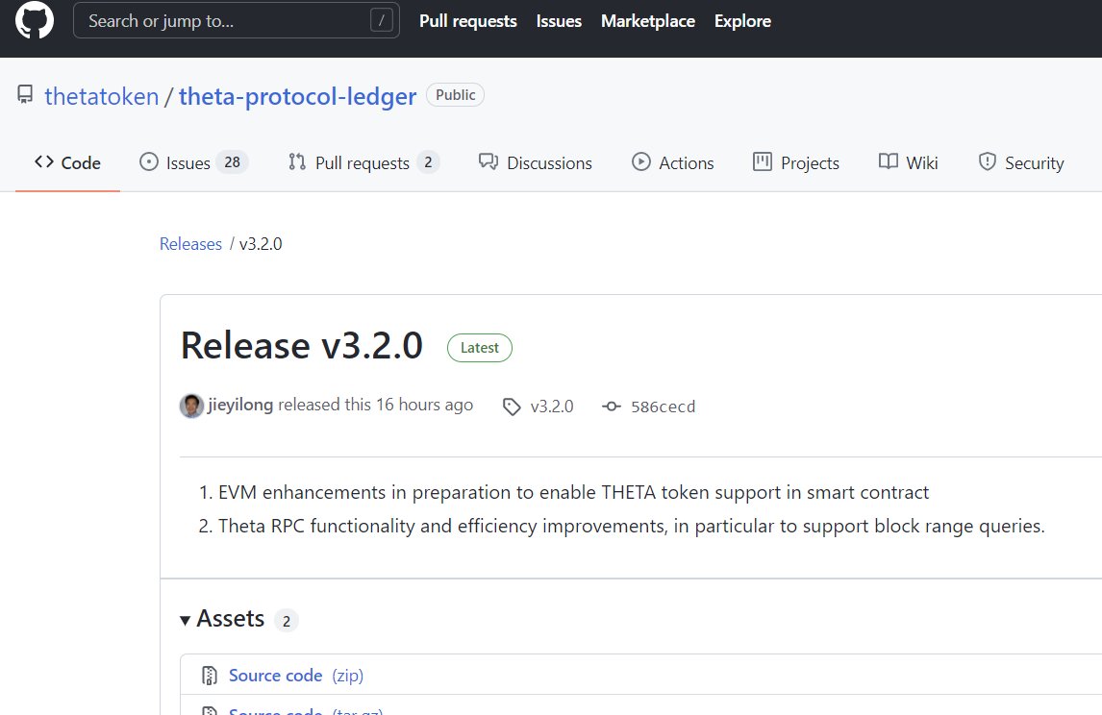Click the Theta RPC functionality release note

pyautogui.click(x=631, y=526)
